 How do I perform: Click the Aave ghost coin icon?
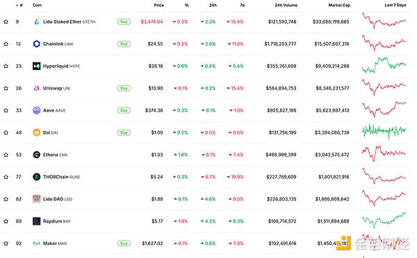pos(36,110)
